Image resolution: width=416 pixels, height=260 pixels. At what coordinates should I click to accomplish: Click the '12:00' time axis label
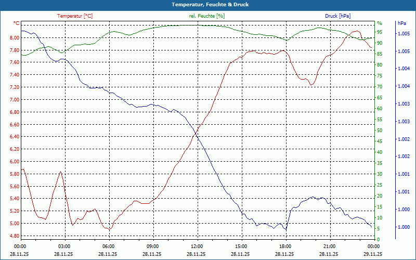coord(197,246)
